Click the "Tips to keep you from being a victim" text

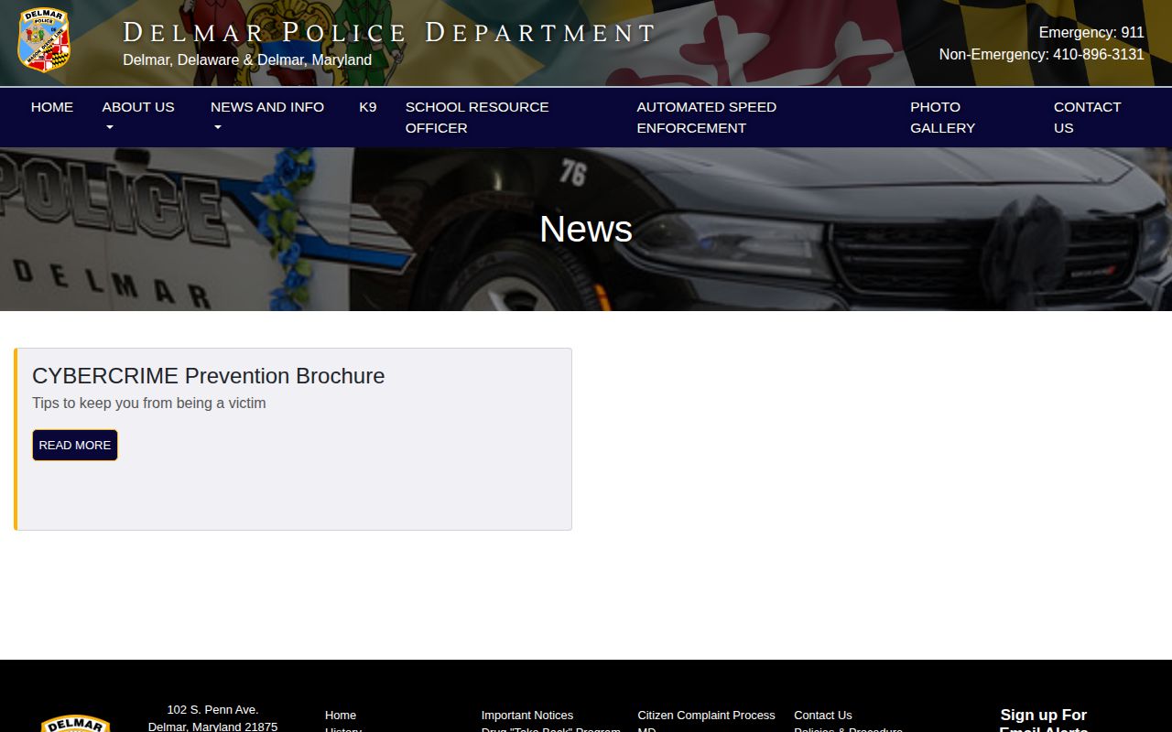149,403
